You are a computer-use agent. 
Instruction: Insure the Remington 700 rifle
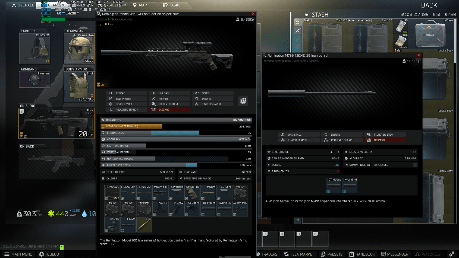click(x=212, y=99)
